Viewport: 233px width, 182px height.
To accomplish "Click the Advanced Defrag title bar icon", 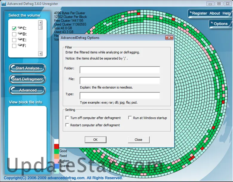I will pos(4,4).
